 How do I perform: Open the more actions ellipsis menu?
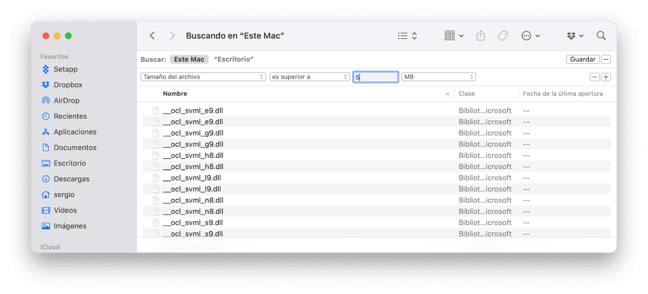(530, 36)
